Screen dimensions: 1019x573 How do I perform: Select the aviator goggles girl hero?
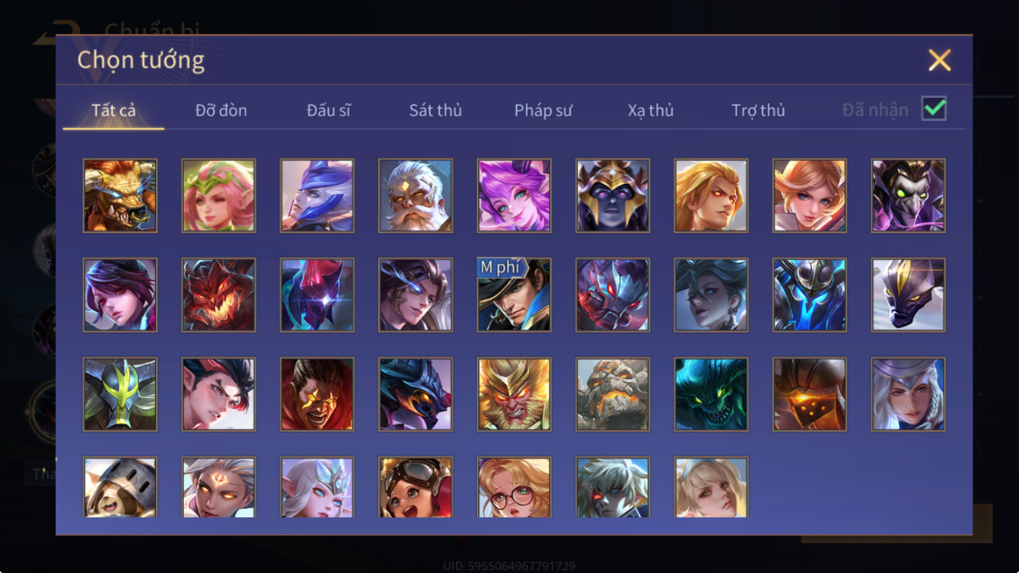point(415,487)
